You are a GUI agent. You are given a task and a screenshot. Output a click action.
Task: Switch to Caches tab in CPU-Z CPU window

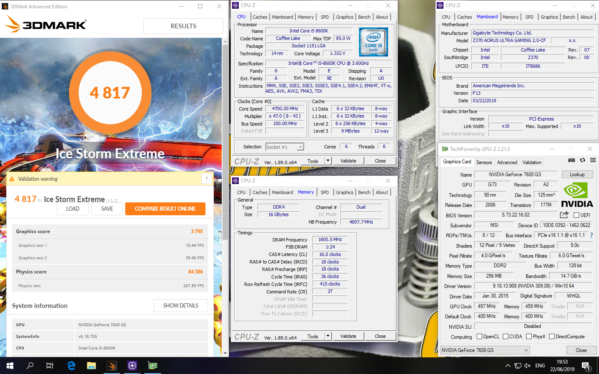[x=260, y=17]
